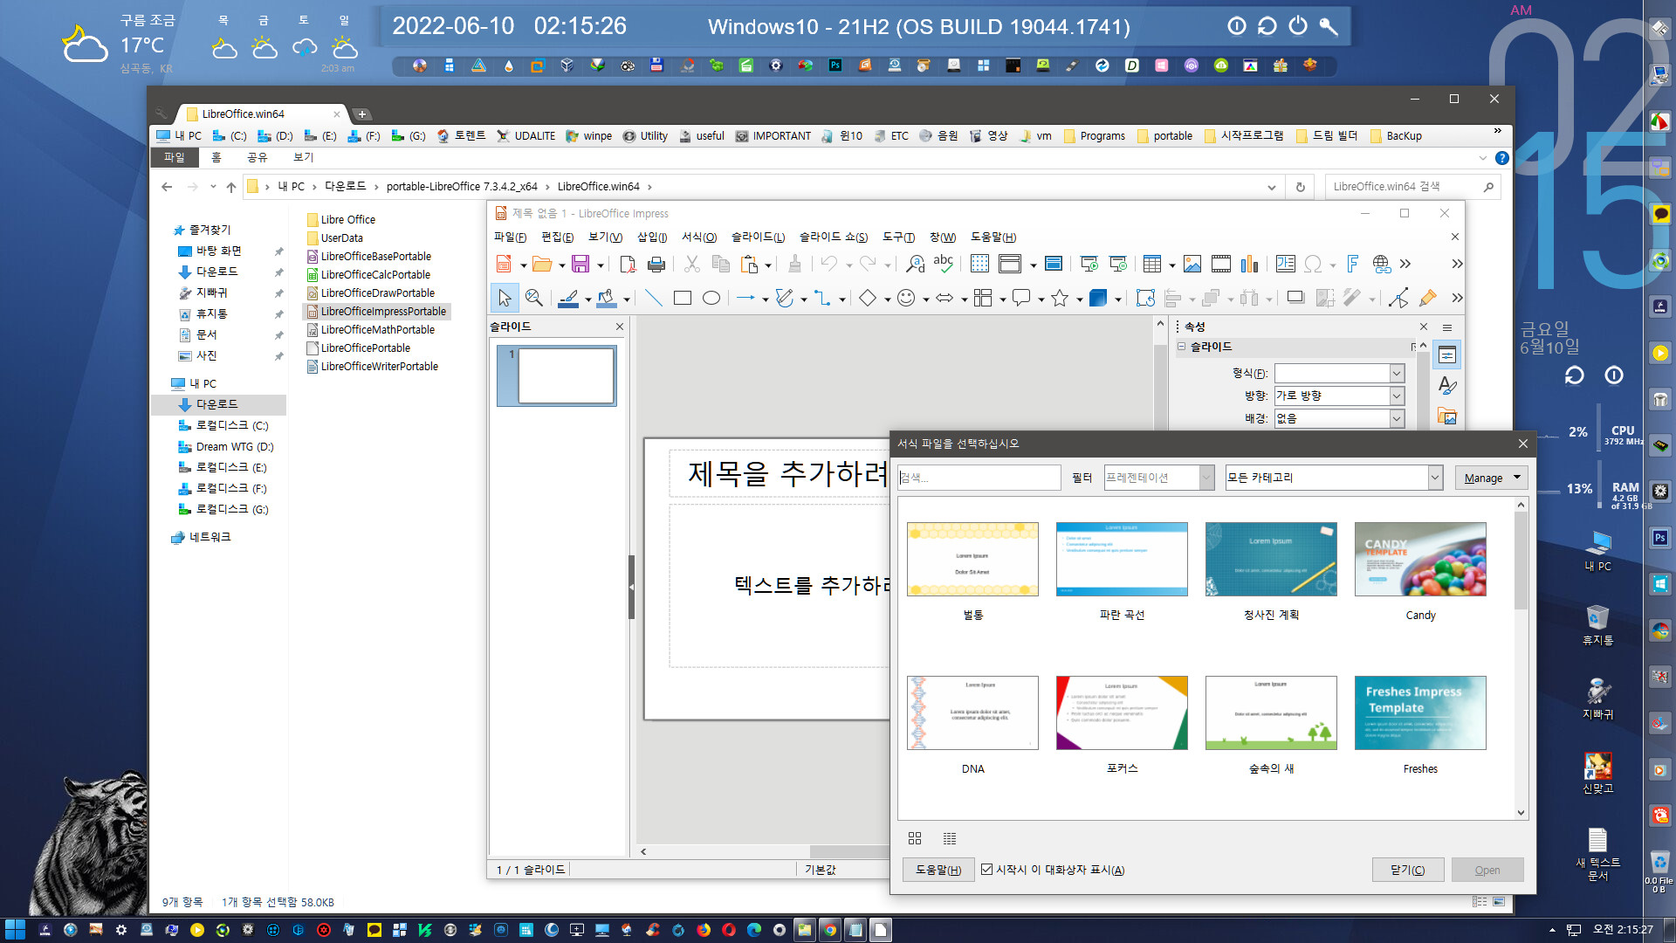Select the Star shapes tool

1060,299
